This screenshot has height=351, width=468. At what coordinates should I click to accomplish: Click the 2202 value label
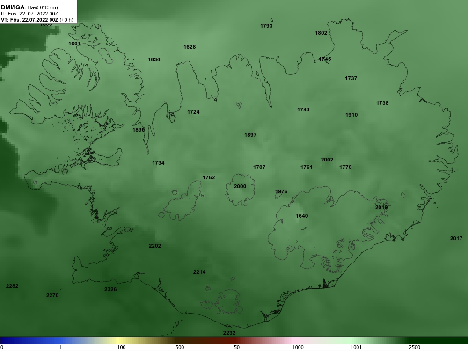tap(155, 246)
